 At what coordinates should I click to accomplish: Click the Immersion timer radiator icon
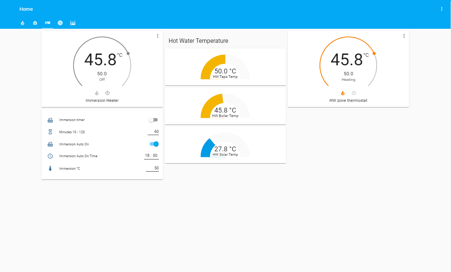(50, 120)
